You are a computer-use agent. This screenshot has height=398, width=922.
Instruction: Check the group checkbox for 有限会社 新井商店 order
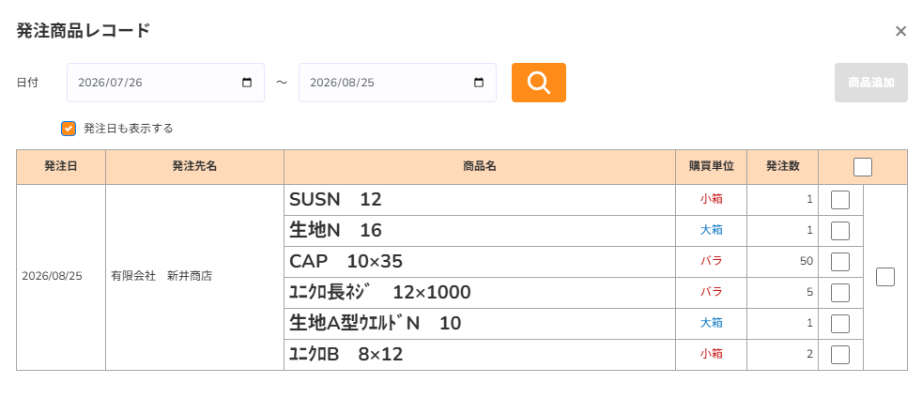point(885,277)
